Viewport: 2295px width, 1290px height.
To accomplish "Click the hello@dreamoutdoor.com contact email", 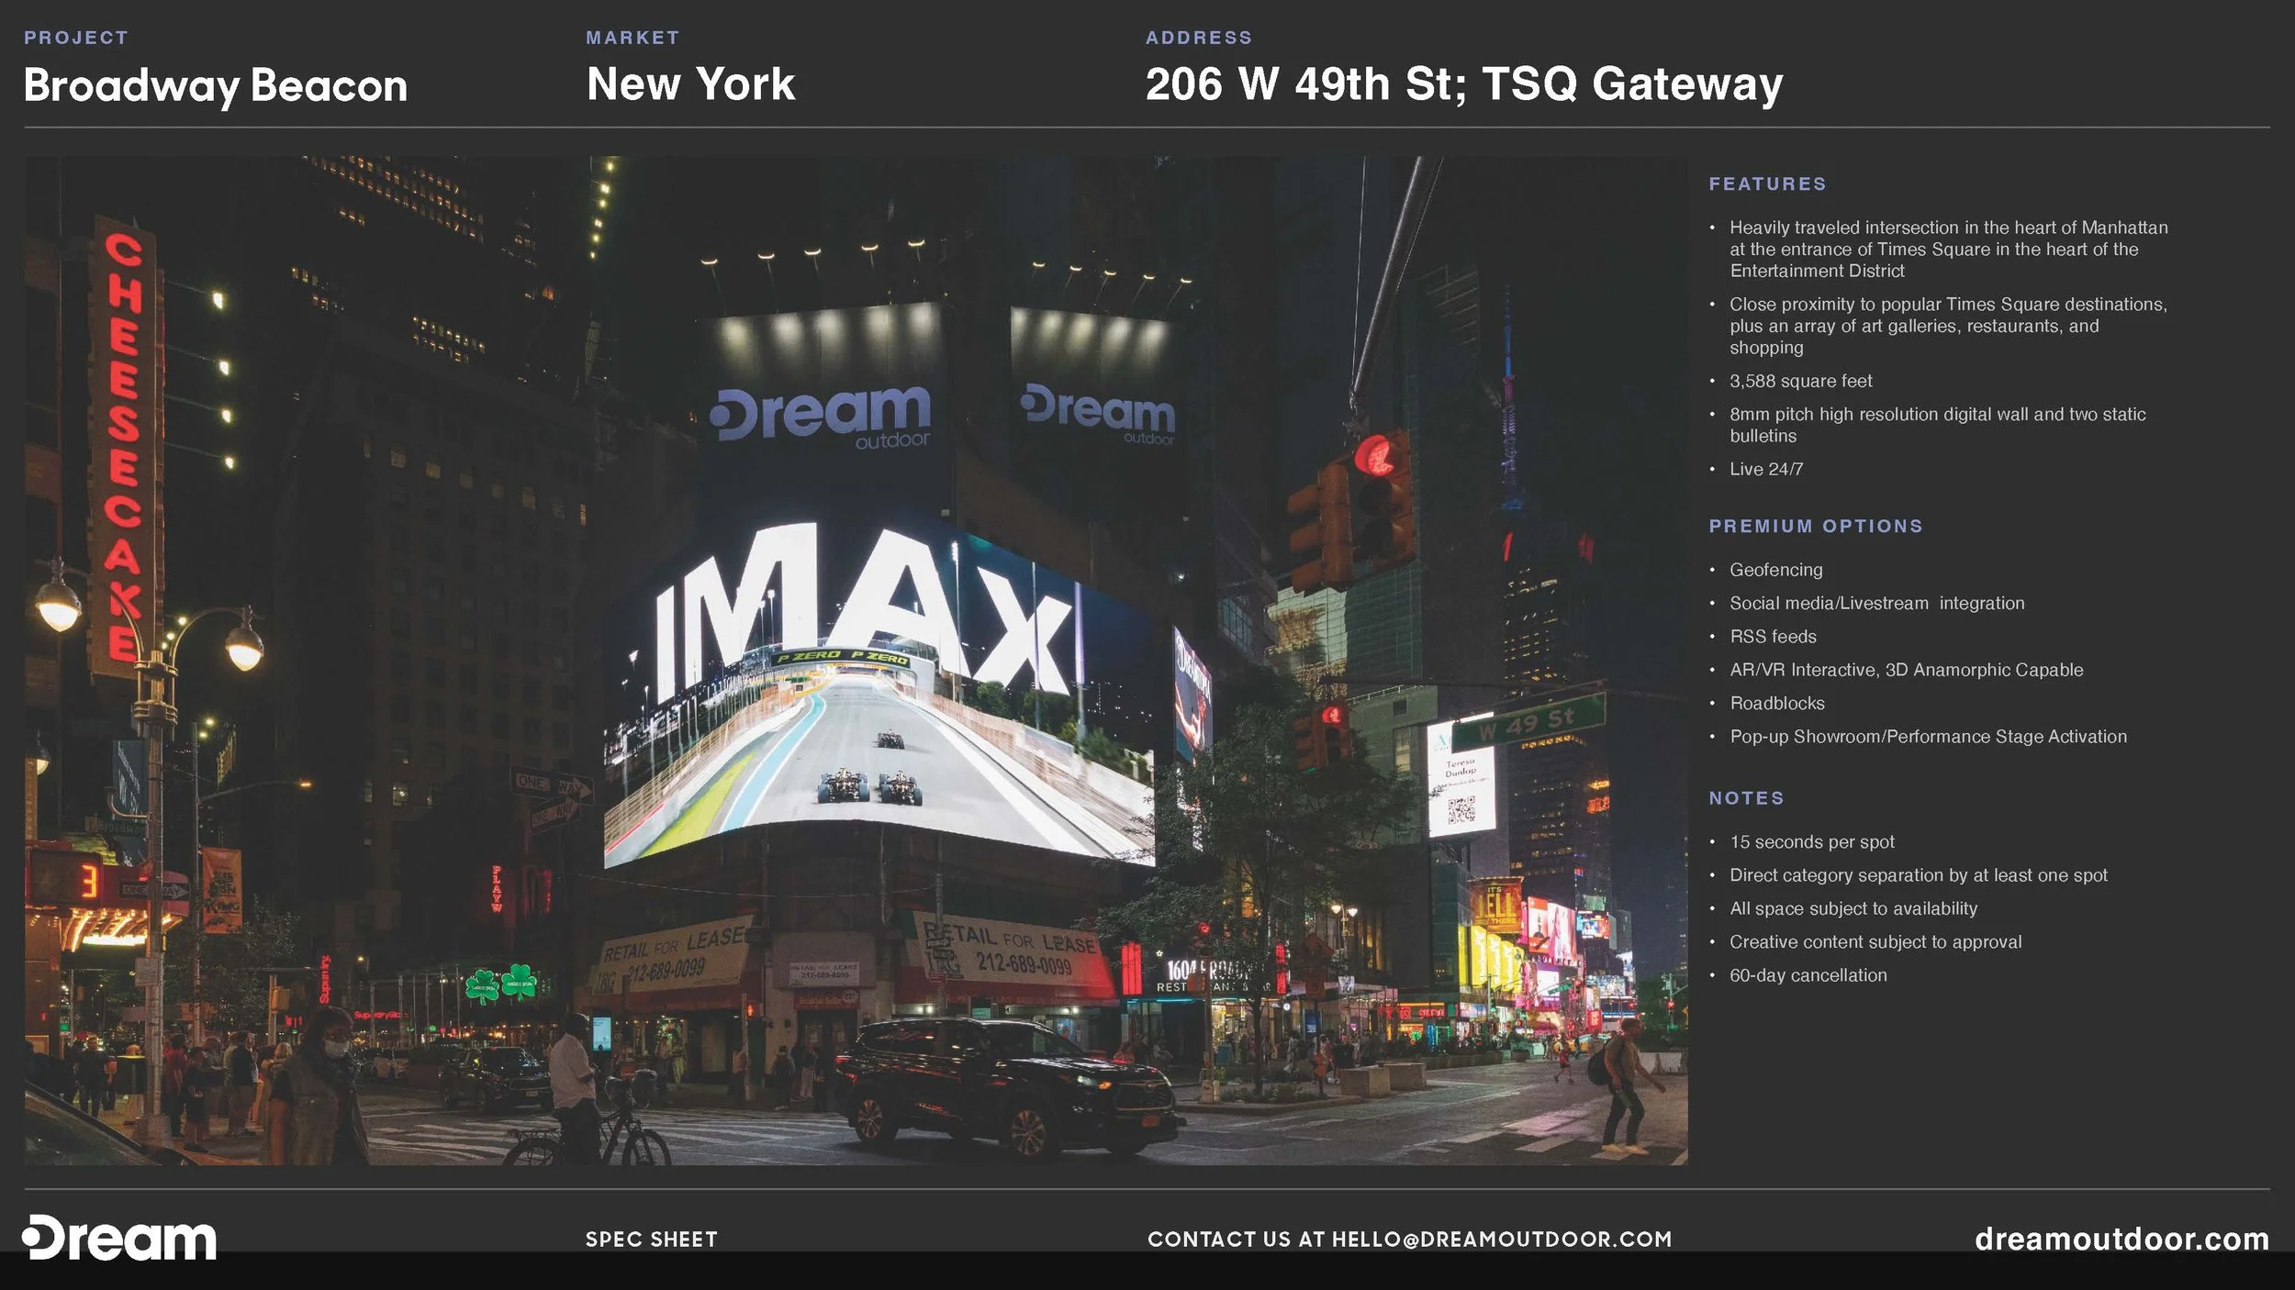I will (x=1501, y=1239).
